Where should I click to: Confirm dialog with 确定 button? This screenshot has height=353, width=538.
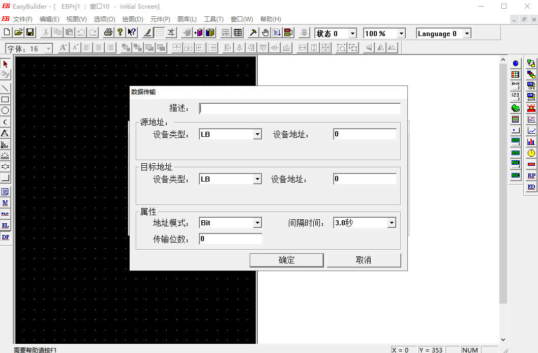click(x=286, y=260)
